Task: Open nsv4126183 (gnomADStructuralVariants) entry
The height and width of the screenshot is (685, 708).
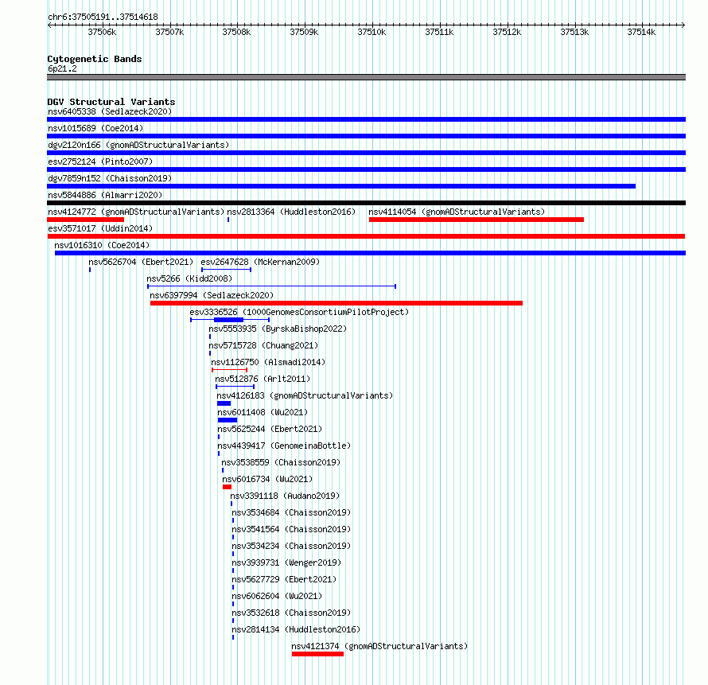Action: 305,395
